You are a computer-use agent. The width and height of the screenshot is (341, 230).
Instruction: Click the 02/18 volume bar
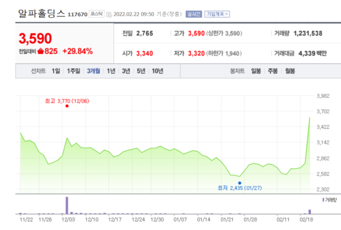310,212
